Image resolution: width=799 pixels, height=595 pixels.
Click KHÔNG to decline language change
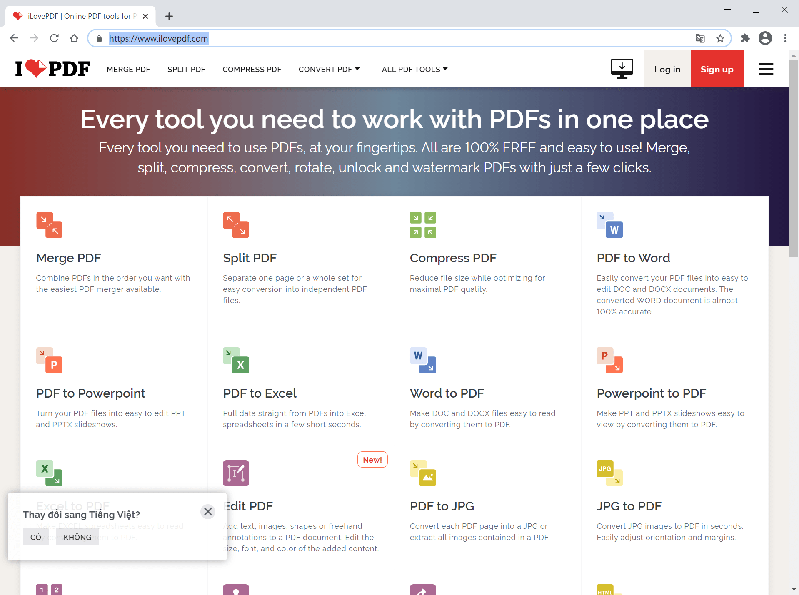77,537
